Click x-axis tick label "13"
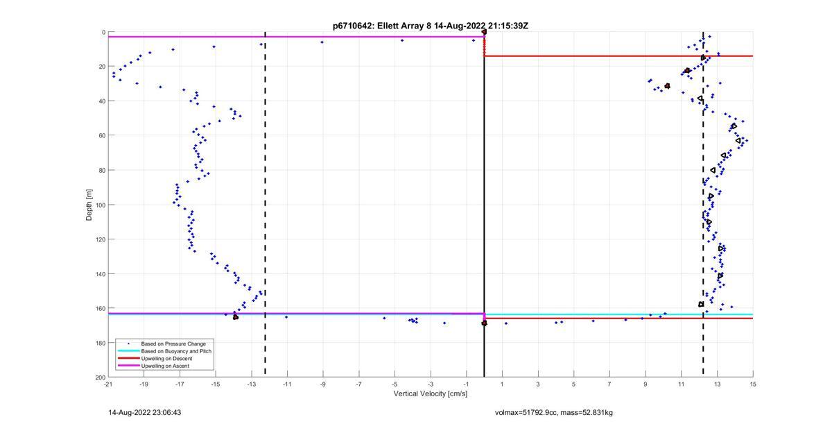 point(717,384)
